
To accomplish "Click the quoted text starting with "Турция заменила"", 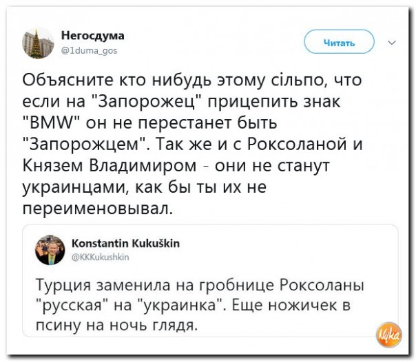I will [200, 305].
